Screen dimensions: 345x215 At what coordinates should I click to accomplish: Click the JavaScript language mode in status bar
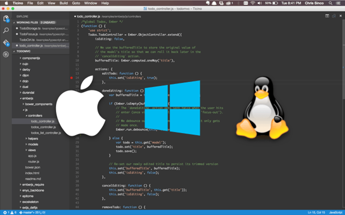point(335,212)
